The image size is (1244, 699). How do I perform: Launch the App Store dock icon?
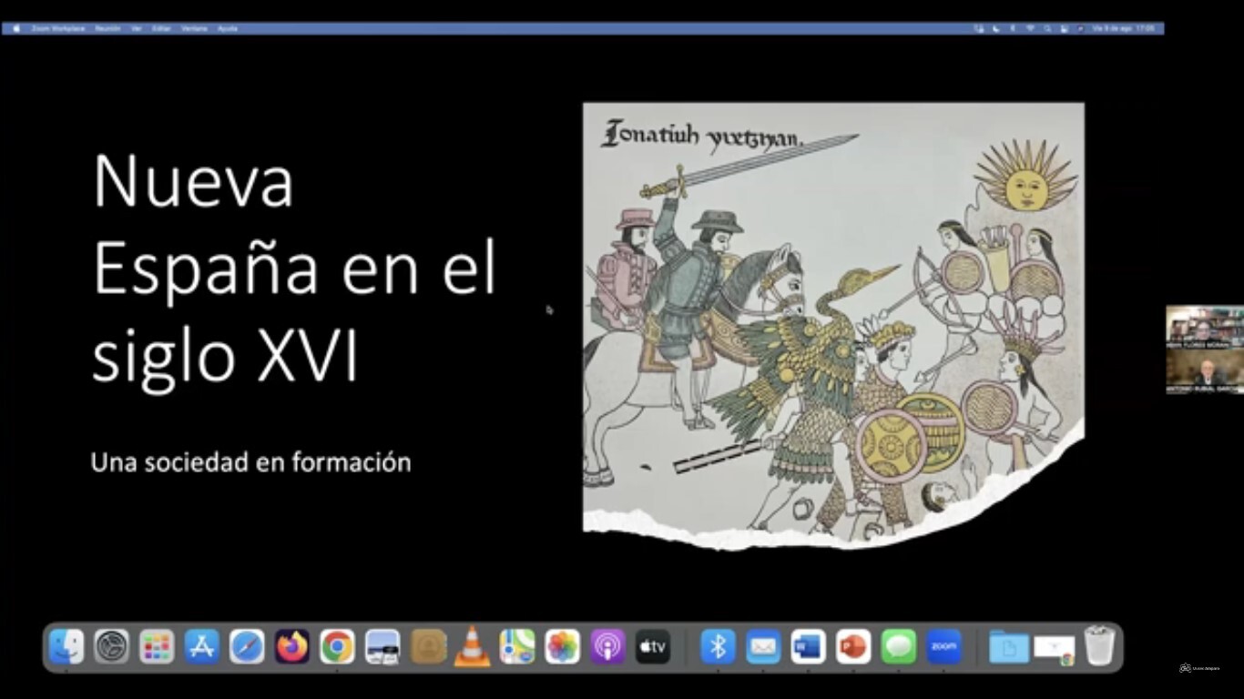click(202, 647)
